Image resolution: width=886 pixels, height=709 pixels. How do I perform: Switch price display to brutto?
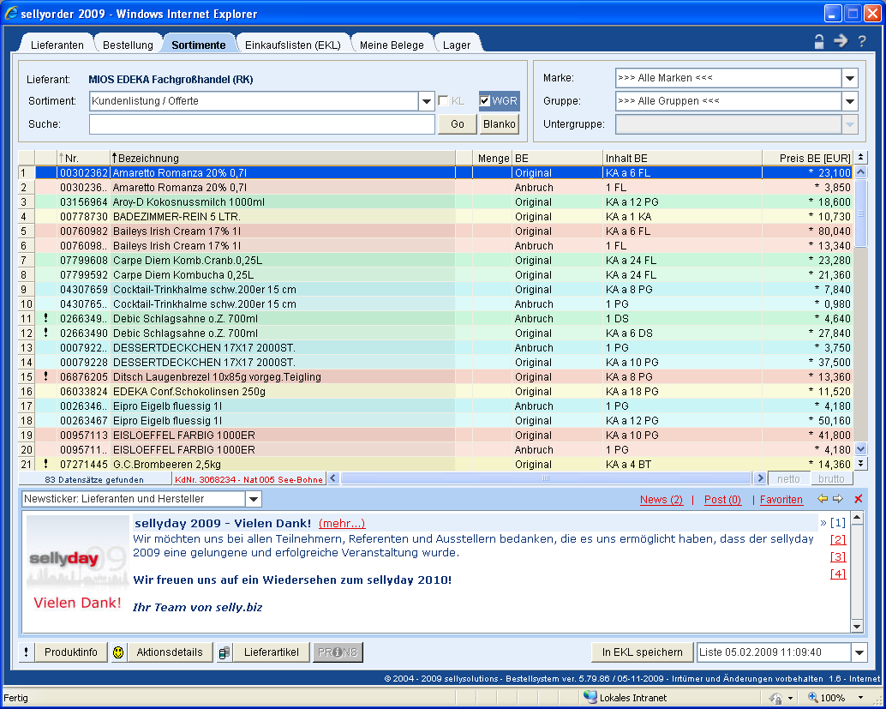(830, 479)
